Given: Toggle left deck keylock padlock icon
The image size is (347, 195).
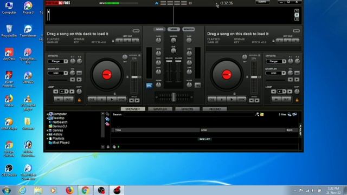Looking at the screenshot, I should 139,55.
